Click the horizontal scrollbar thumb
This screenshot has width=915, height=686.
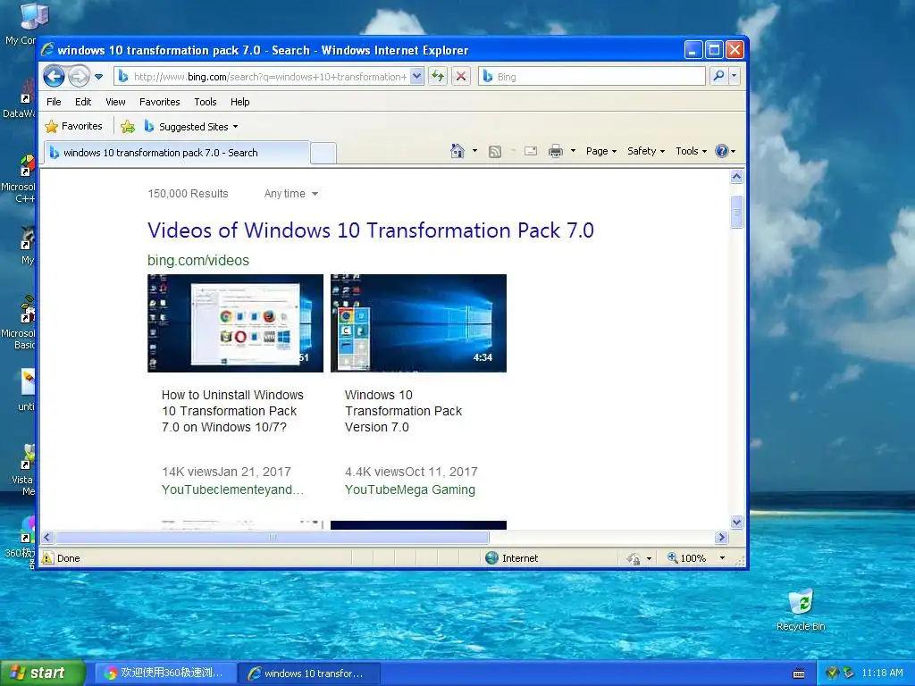(273, 537)
